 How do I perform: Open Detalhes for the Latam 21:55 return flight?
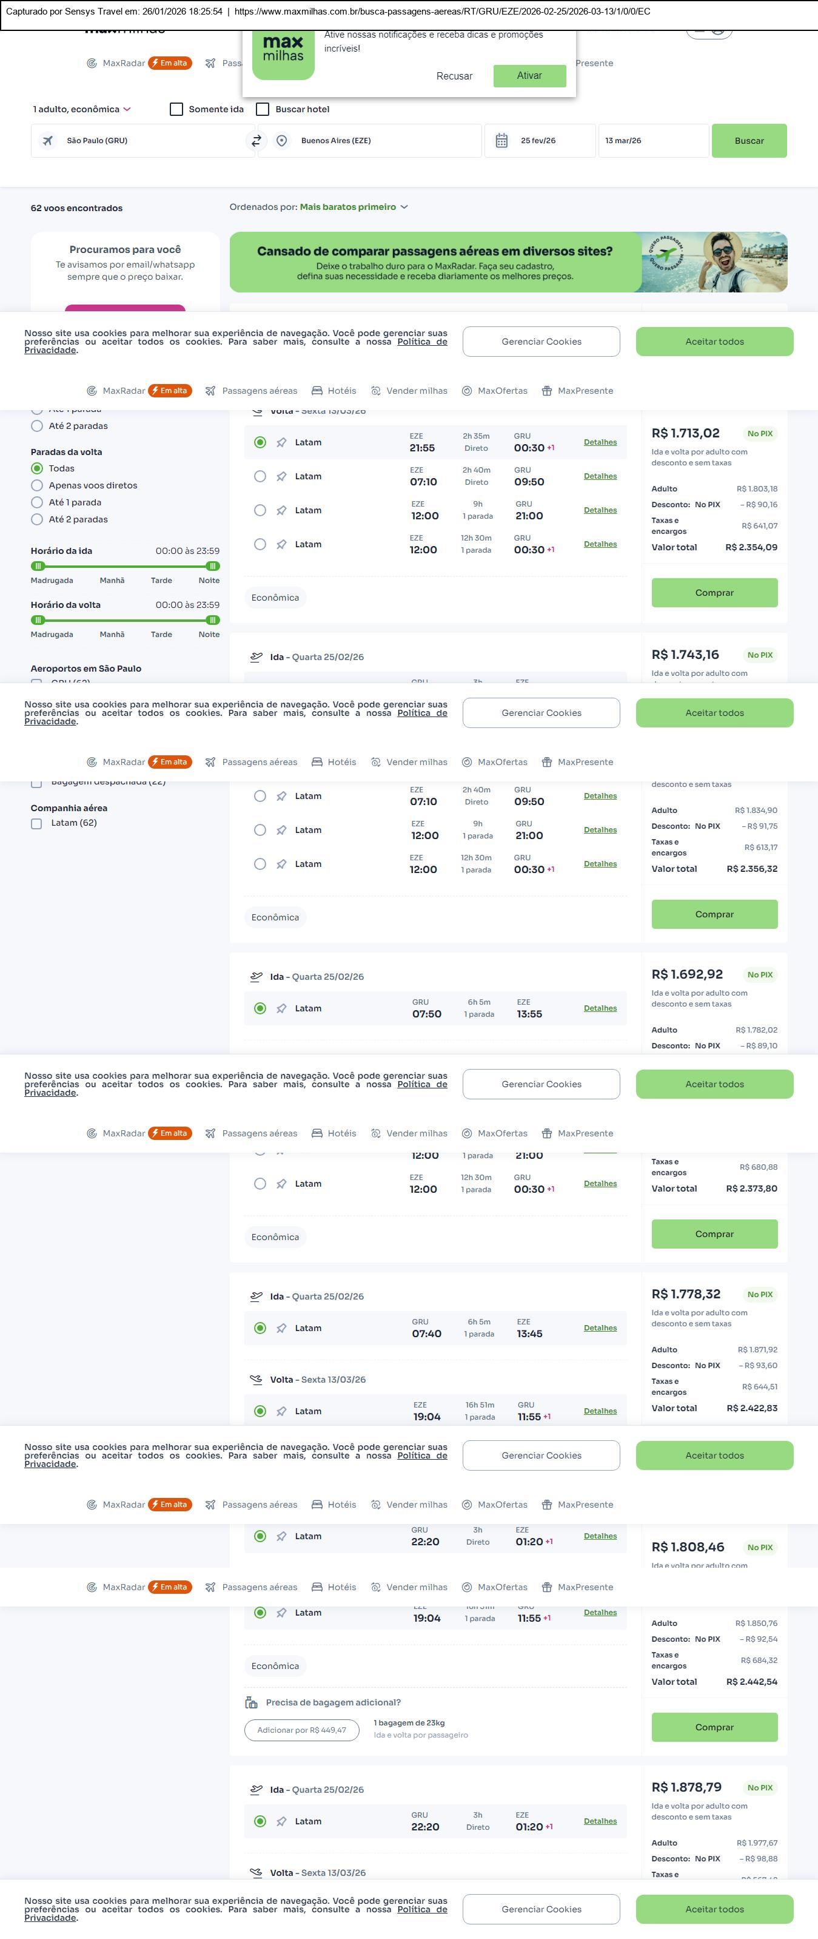pos(600,443)
